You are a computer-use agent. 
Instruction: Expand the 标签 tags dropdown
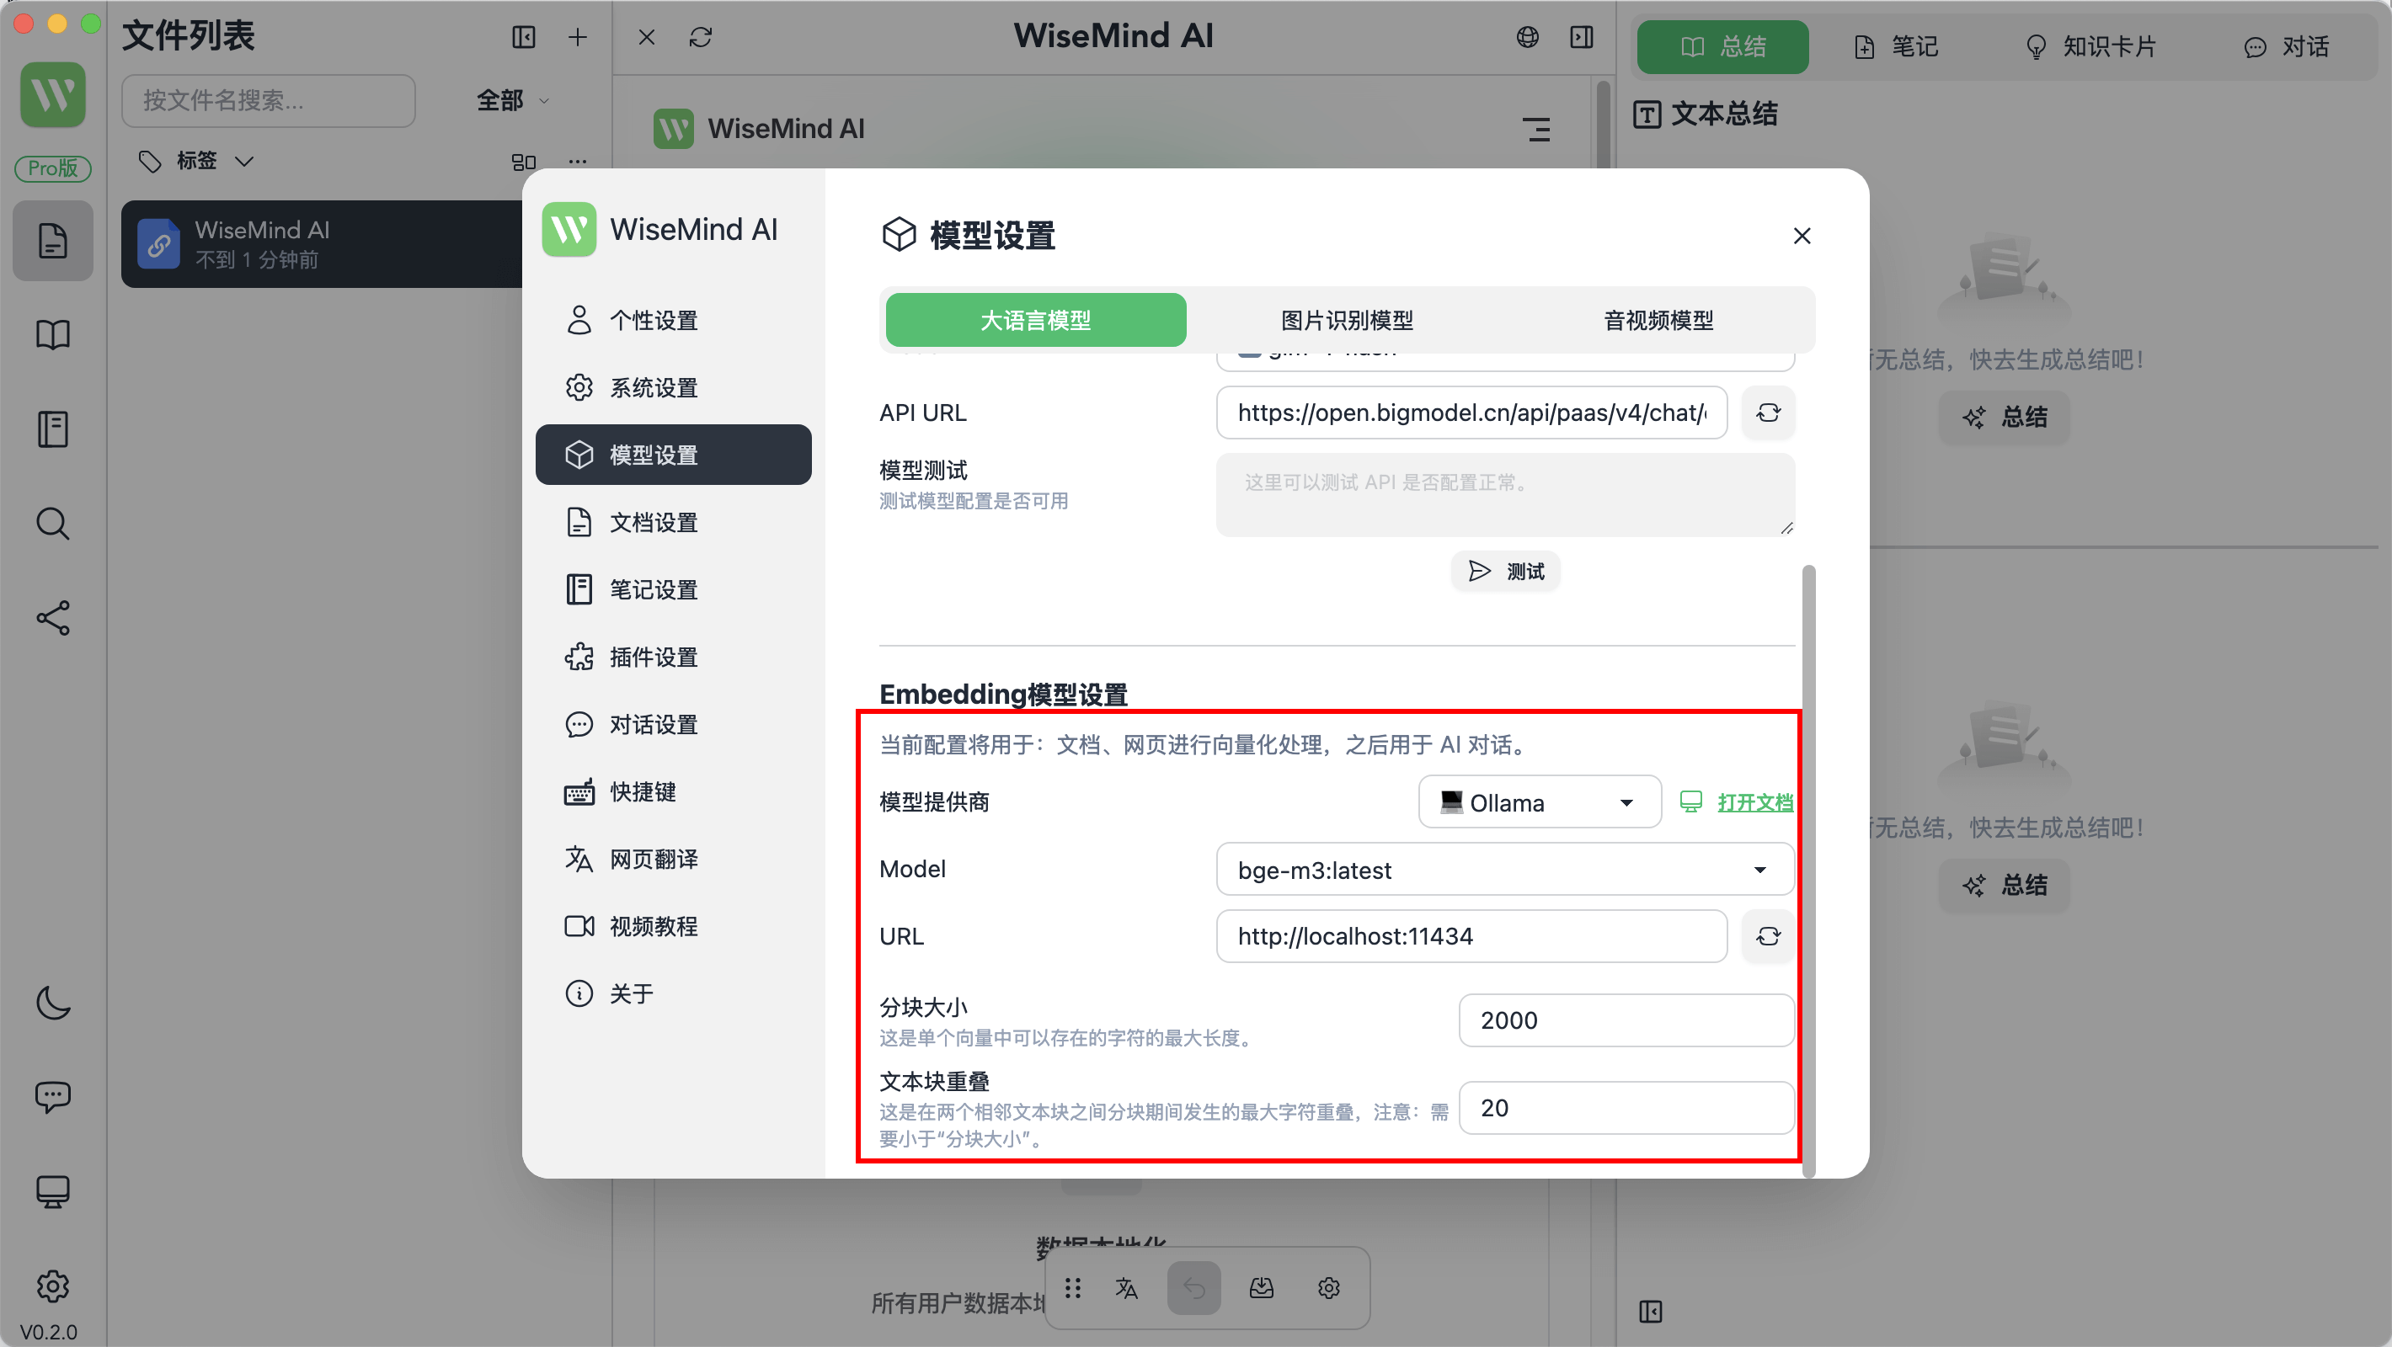point(196,161)
